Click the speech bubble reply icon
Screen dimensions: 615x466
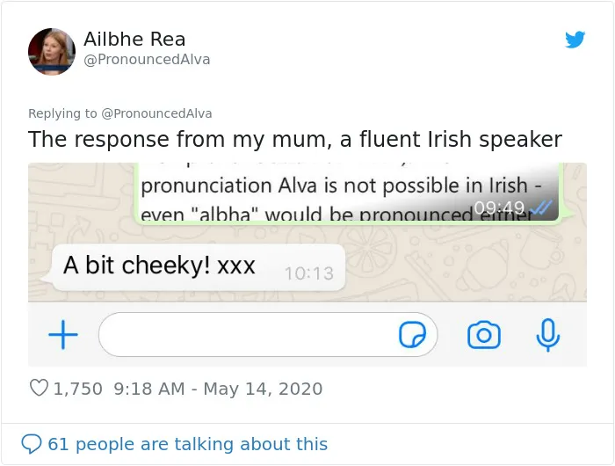point(32,444)
